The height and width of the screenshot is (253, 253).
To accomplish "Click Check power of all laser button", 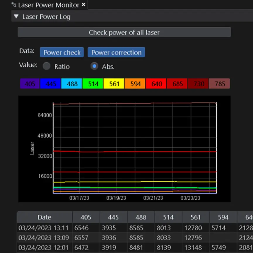I will pos(124,32).
